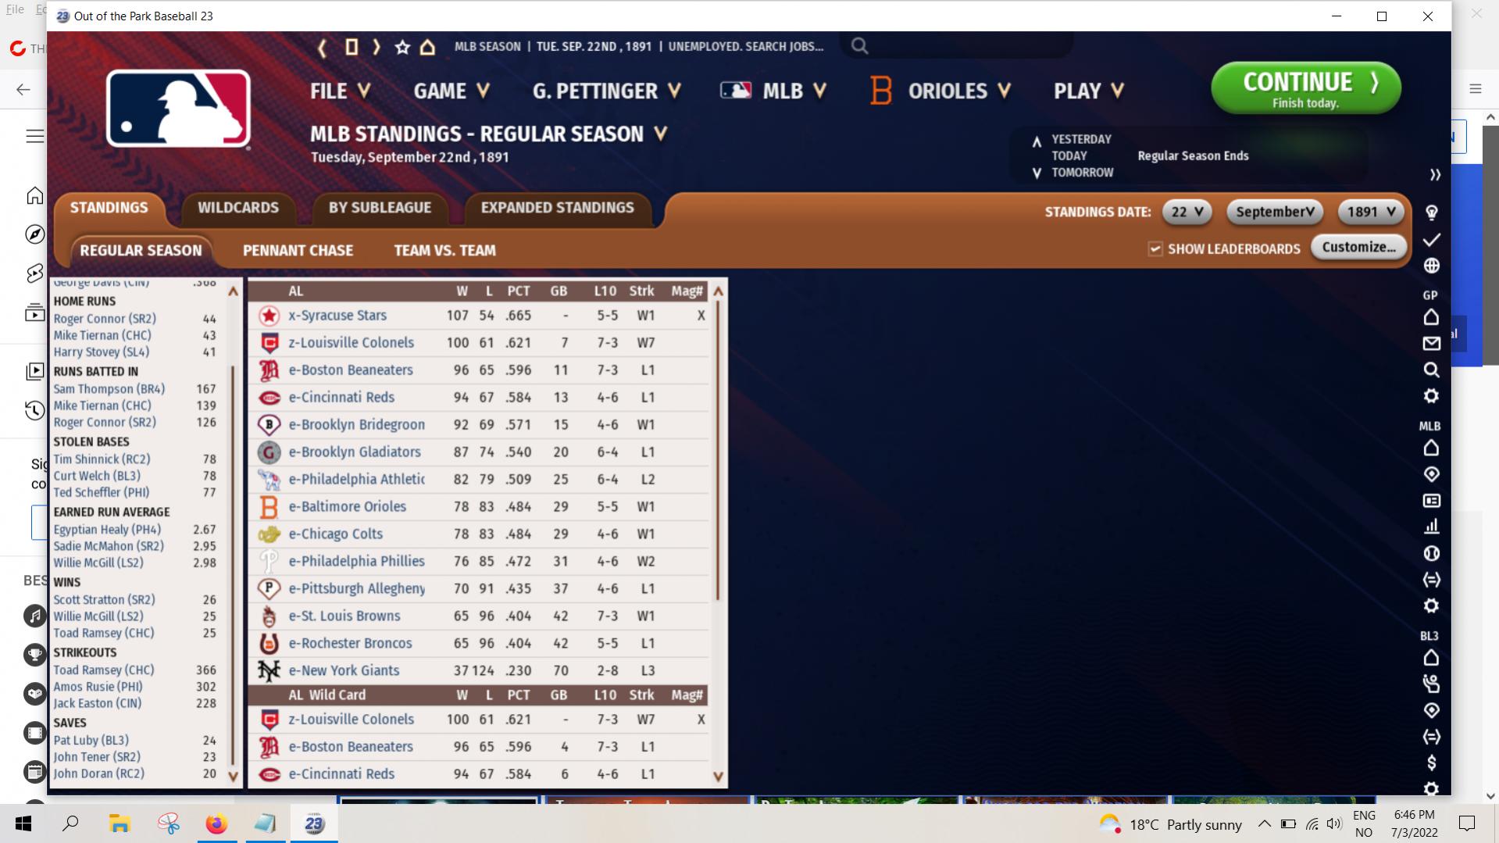Switch to the Expanded Standings tab
The height and width of the screenshot is (843, 1499).
click(558, 208)
